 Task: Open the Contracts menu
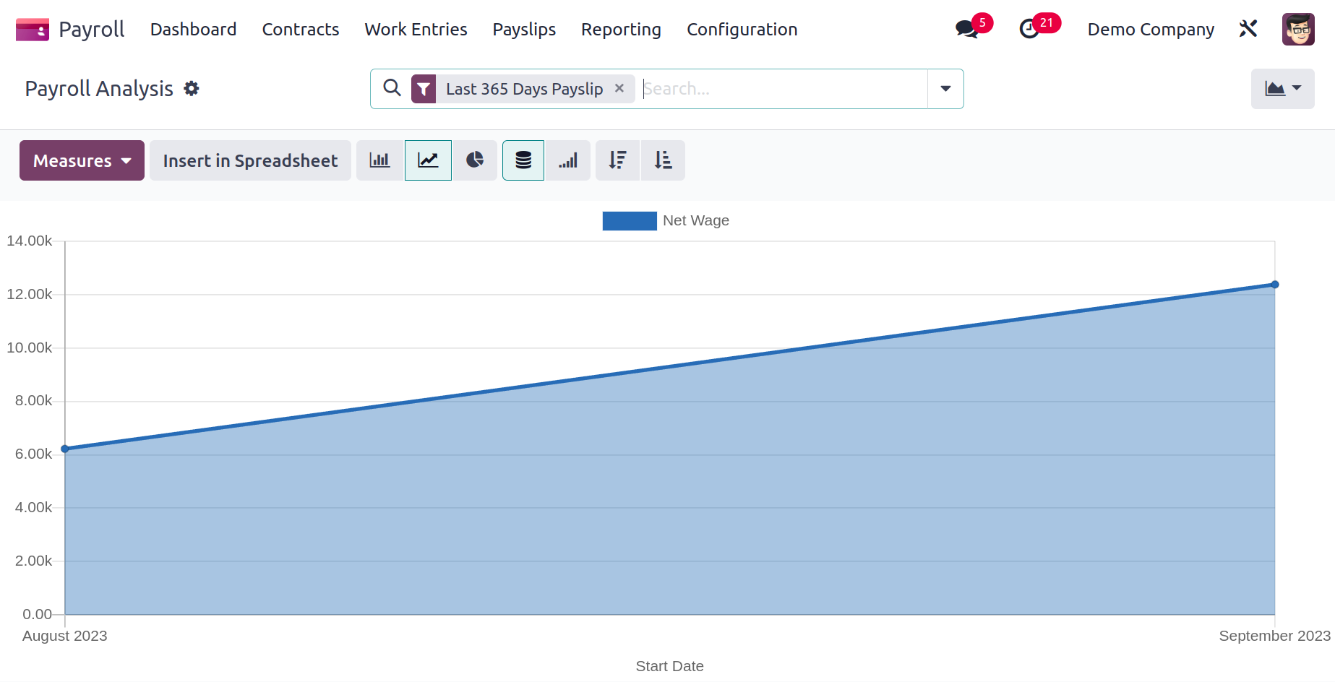pos(301,30)
